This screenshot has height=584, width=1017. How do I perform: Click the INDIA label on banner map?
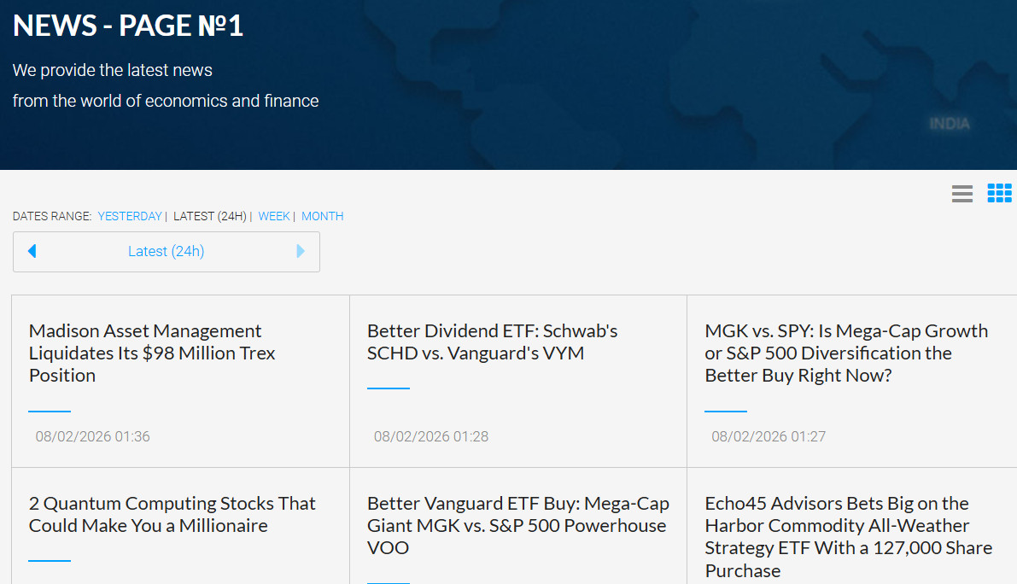click(950, 124)
